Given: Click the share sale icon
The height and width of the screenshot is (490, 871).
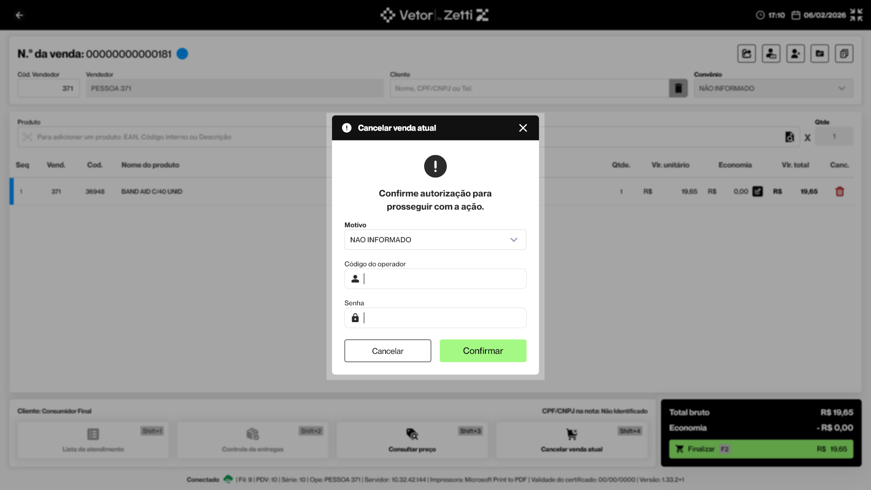Looking at the screenshot, I should tap(746, 54).
